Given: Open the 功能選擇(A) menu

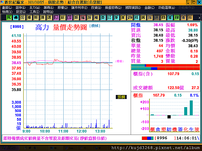Looking at the screenshot, I should 167,8.
